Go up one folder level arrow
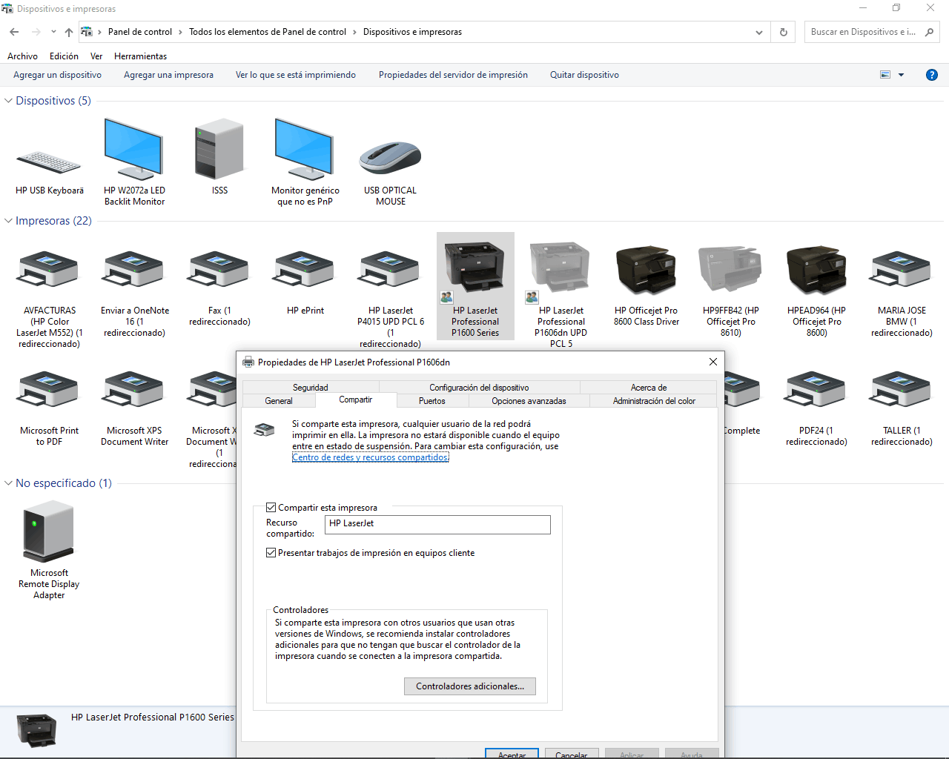This screenshot has width=949, height=759. (69, 32)
